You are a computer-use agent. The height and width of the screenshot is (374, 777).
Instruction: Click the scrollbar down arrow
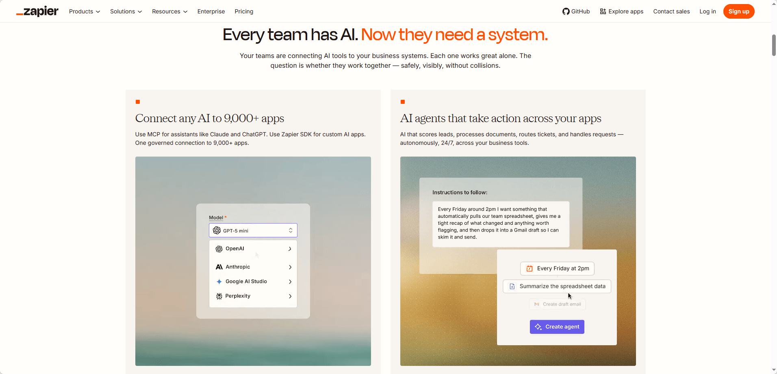click(x=774, y=370)
